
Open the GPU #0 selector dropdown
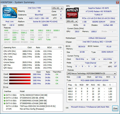coord(72,21)
